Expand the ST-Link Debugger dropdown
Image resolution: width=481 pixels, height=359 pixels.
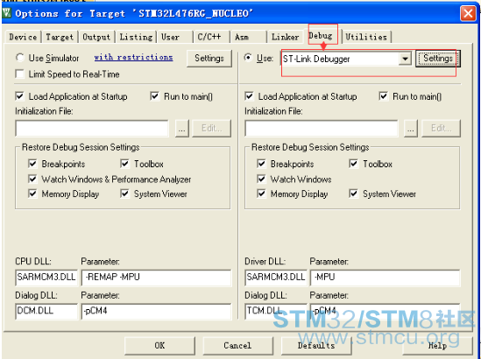pos(406,59)
